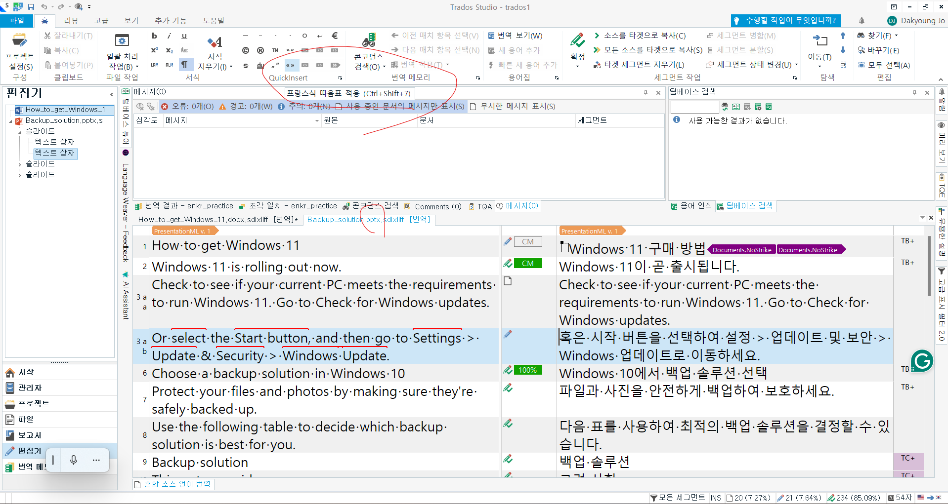Insert copyright symbol from QuickInsert
Screen dimensions: 948x504
[x=246, y=50]
